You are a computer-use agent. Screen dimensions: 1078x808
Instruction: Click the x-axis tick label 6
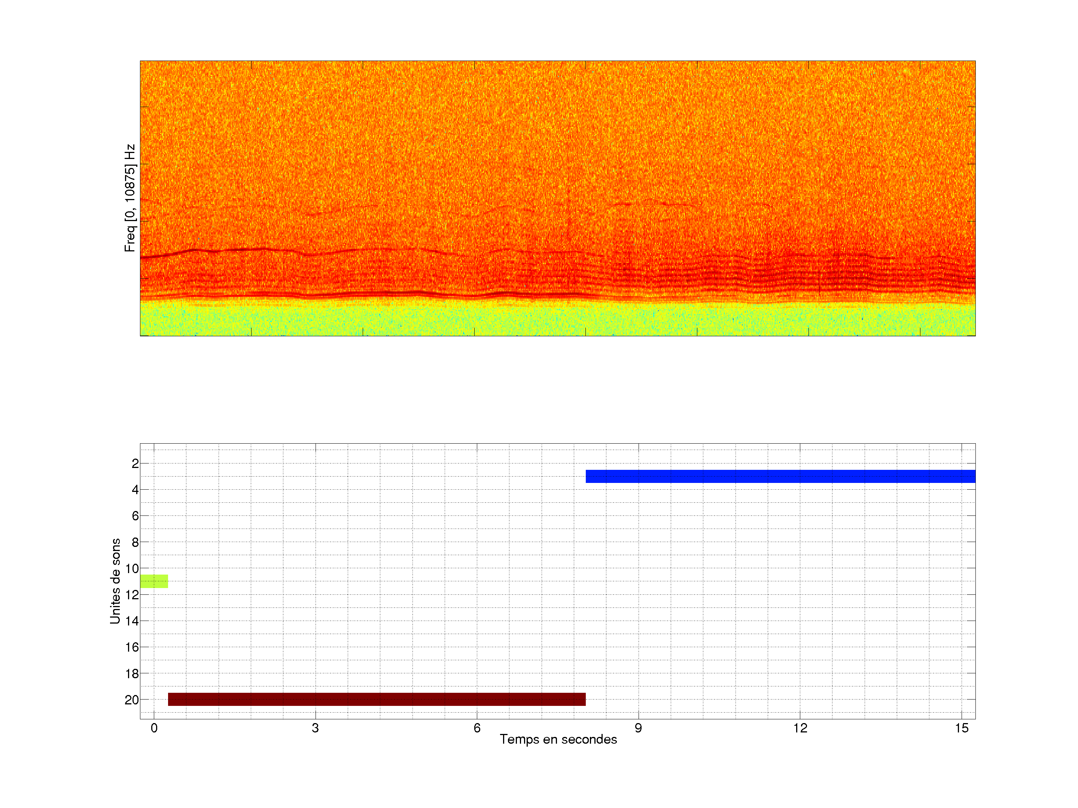click(476, 728)
